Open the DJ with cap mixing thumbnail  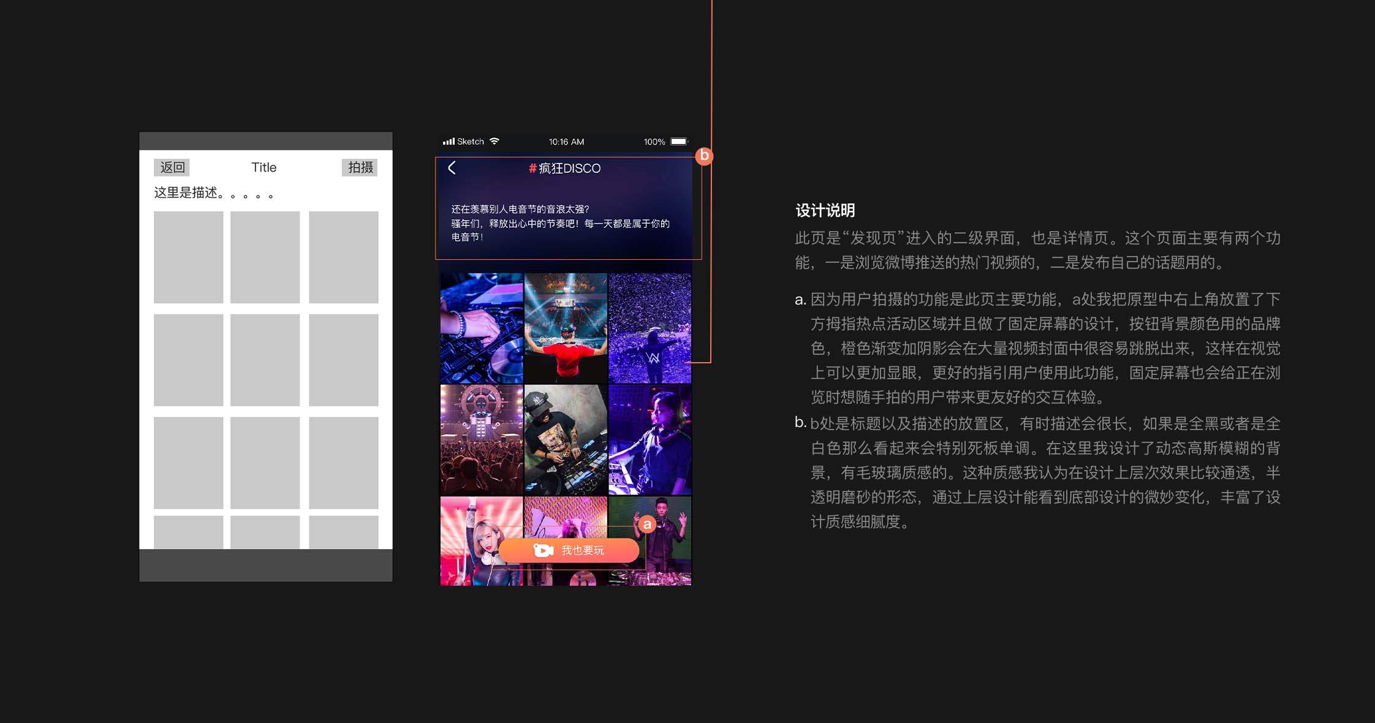(x=566, y=439)
